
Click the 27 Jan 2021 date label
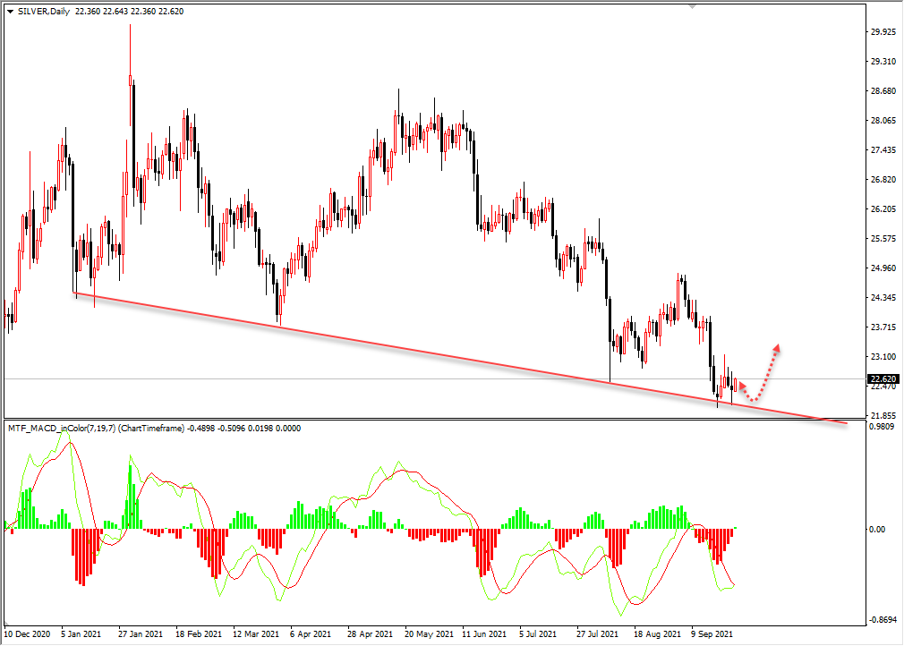pos(141,633)
